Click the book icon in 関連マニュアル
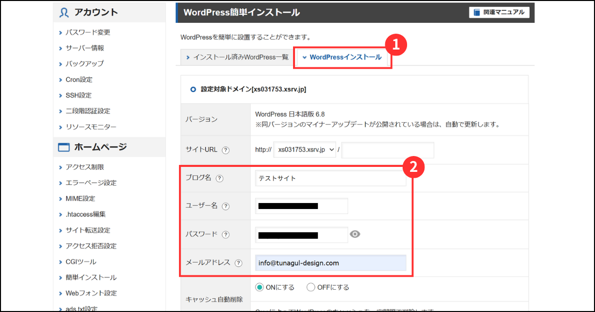The image size is (595, 312). click(477, 12)
